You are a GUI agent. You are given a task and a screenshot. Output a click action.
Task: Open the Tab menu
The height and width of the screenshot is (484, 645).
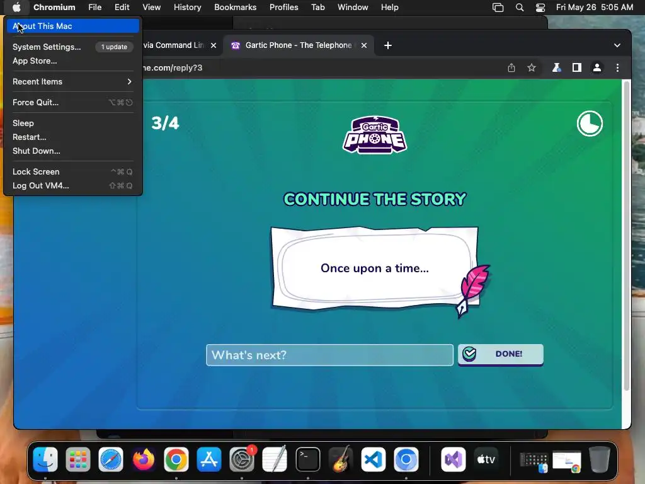[x=317, y=7]
